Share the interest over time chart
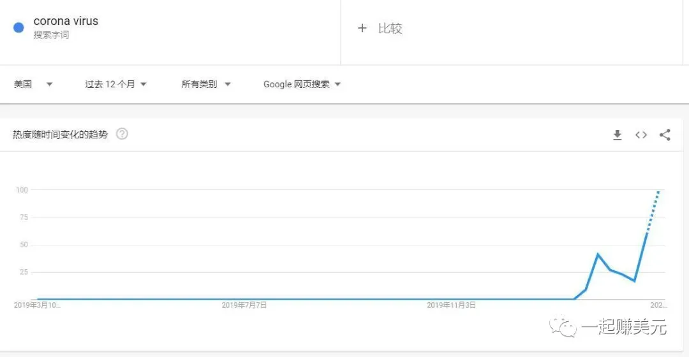 665,135
